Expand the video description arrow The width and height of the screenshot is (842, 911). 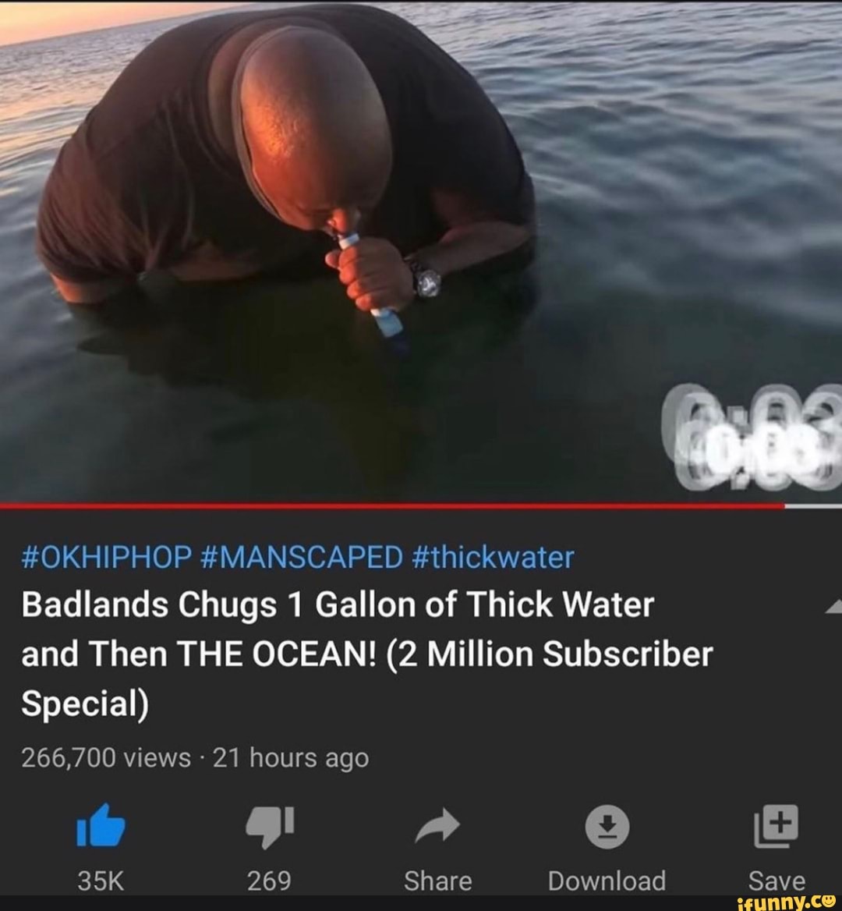[833, 605]
